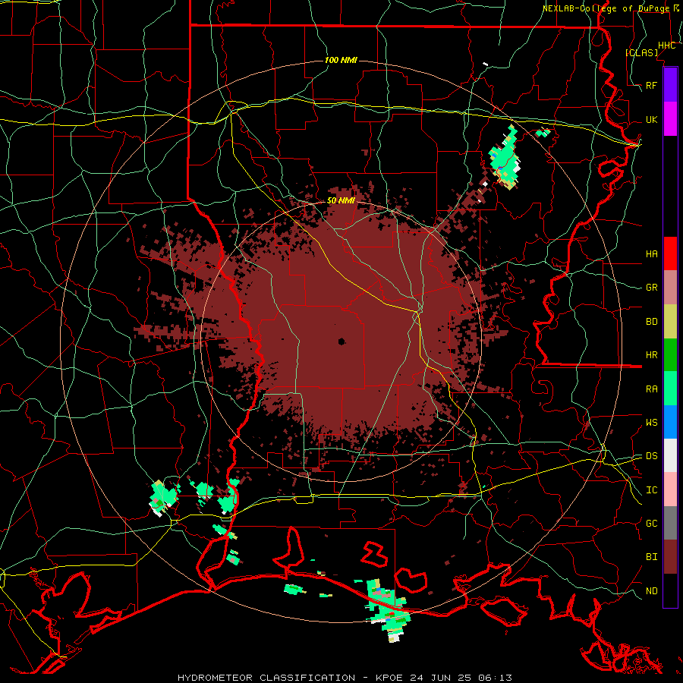
Task: Click the GR legend label
Action: [x=651, y=288]
